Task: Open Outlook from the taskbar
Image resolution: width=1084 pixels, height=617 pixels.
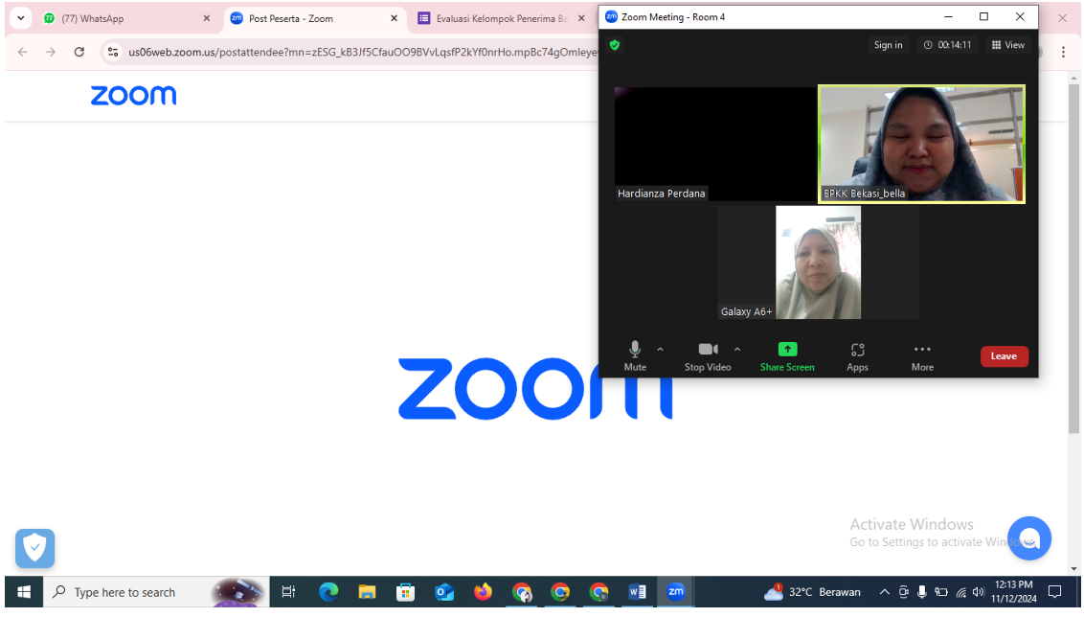Action: (x=443, y=592)
